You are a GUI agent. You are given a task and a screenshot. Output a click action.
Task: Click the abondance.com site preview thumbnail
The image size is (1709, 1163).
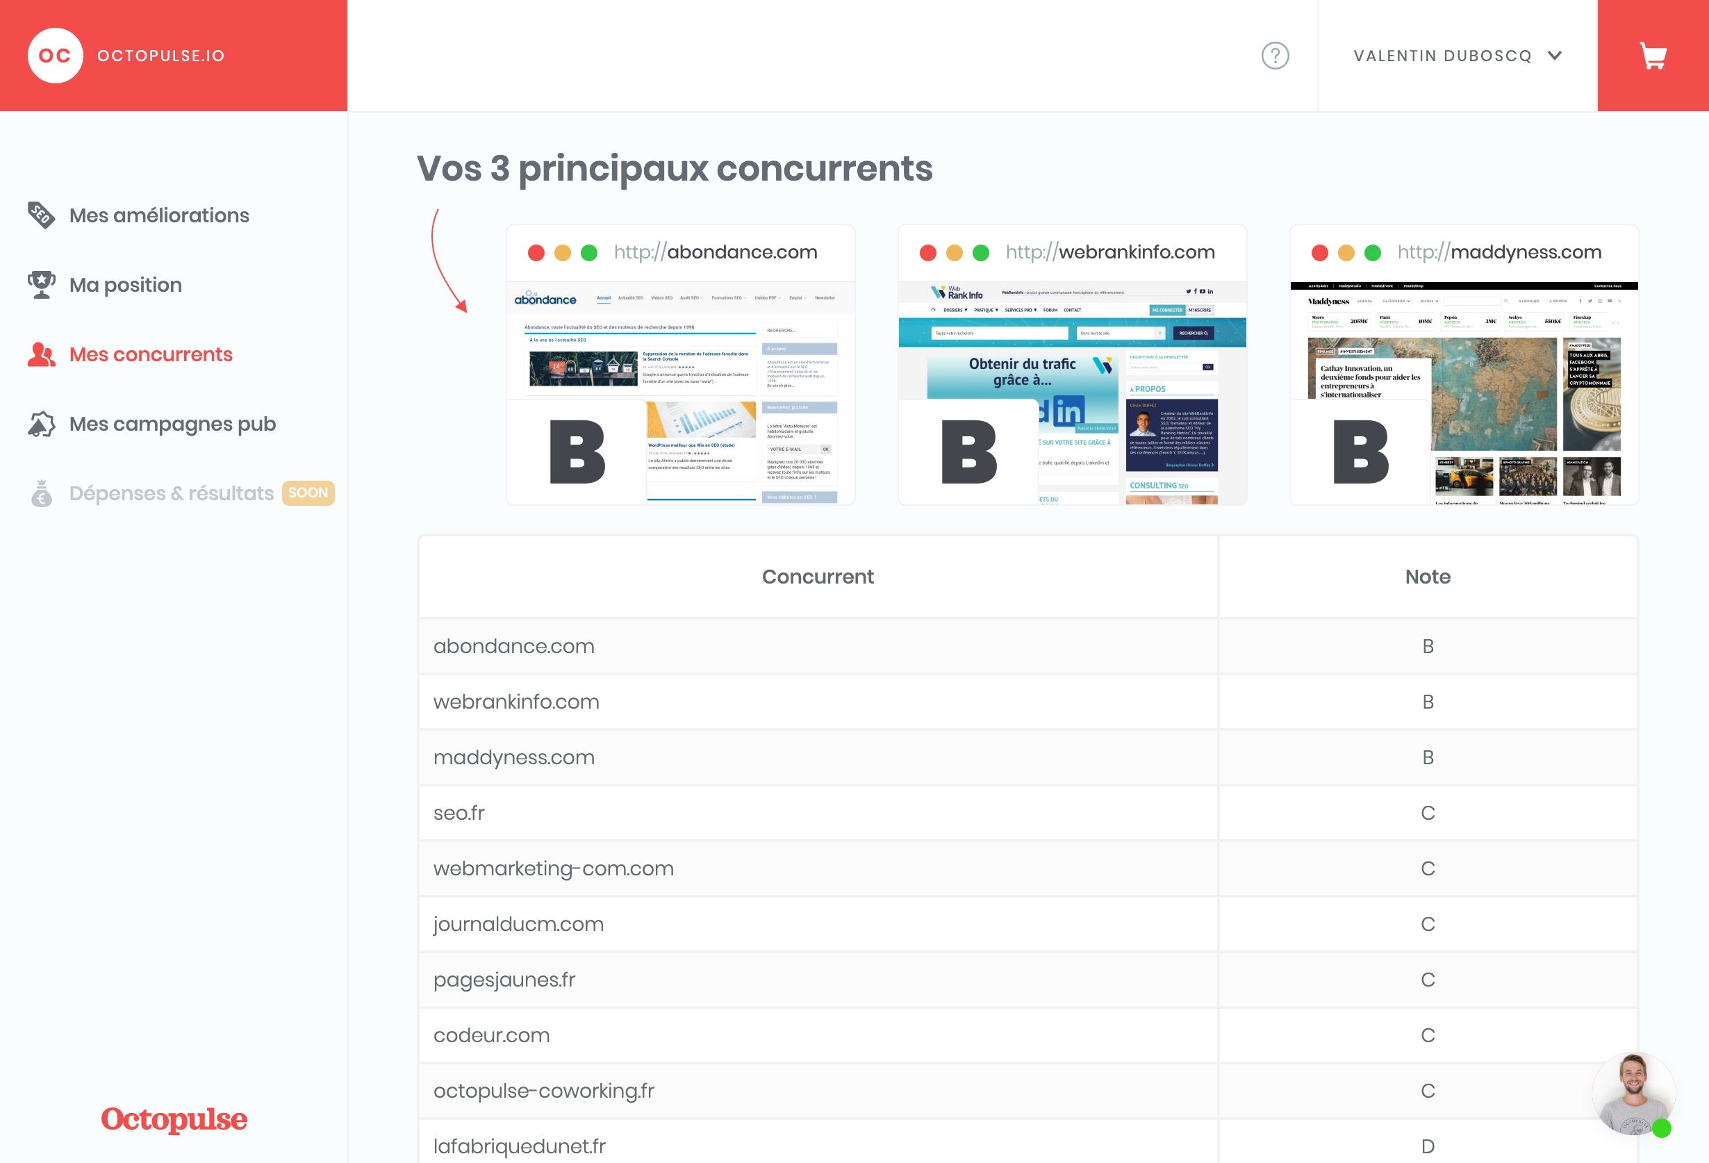click(x=681, y=393)
